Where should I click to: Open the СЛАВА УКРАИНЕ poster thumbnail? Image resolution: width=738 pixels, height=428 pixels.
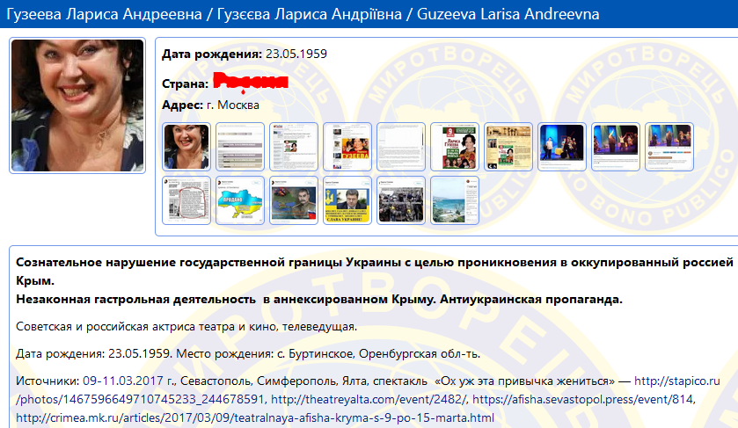click(347, 200)
